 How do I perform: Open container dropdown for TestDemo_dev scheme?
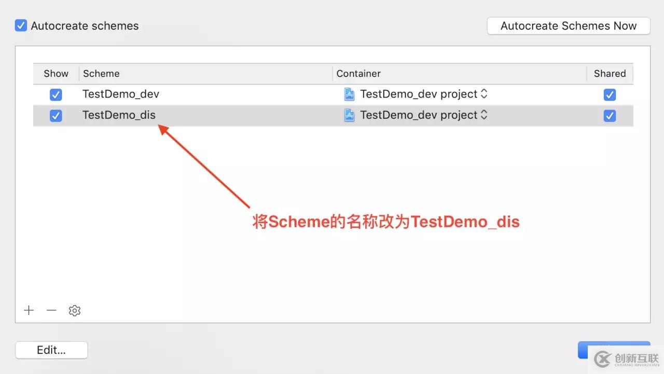tap(484, 94)
